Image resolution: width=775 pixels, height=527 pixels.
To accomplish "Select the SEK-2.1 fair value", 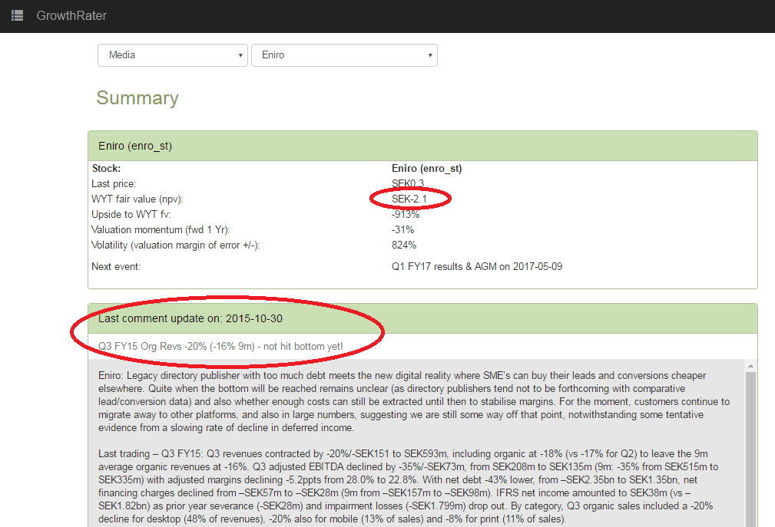I will [x=409, y=199].
